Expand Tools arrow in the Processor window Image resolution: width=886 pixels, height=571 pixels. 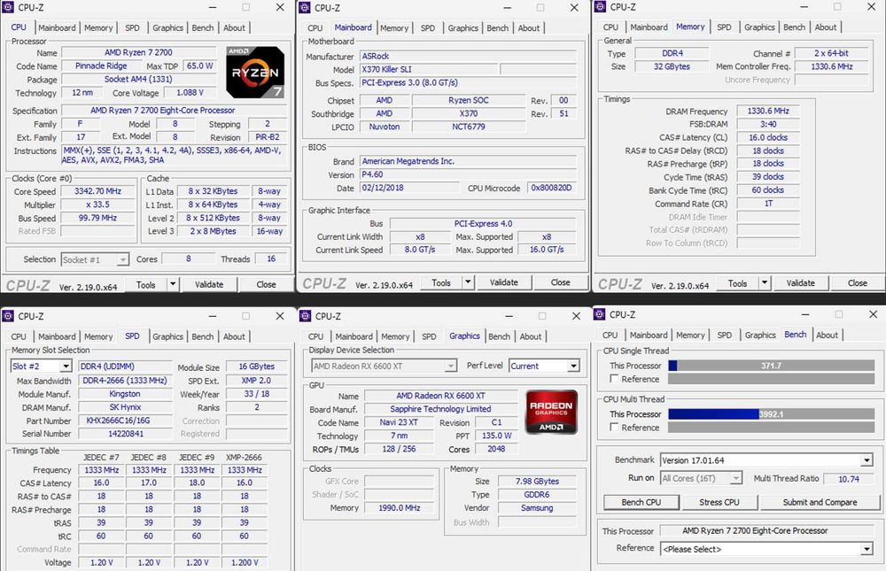tap(173, 284)
